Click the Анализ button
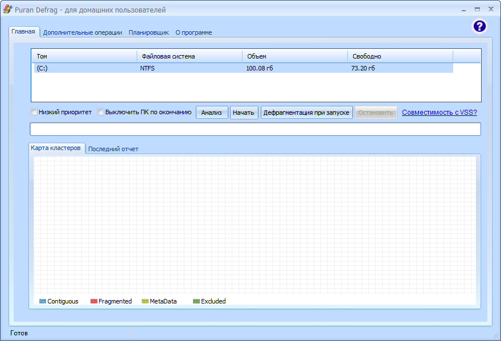 (x=212, y=113)
